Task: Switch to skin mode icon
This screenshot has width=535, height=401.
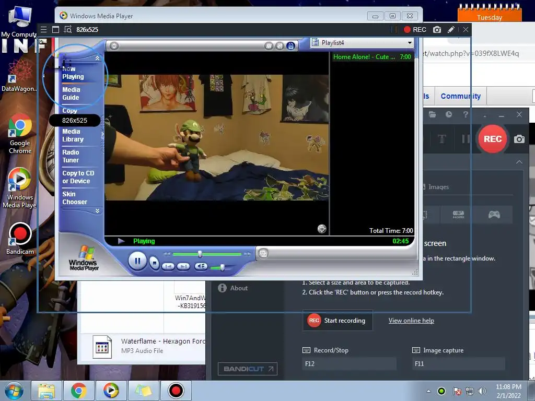Action: pos(263,253)
